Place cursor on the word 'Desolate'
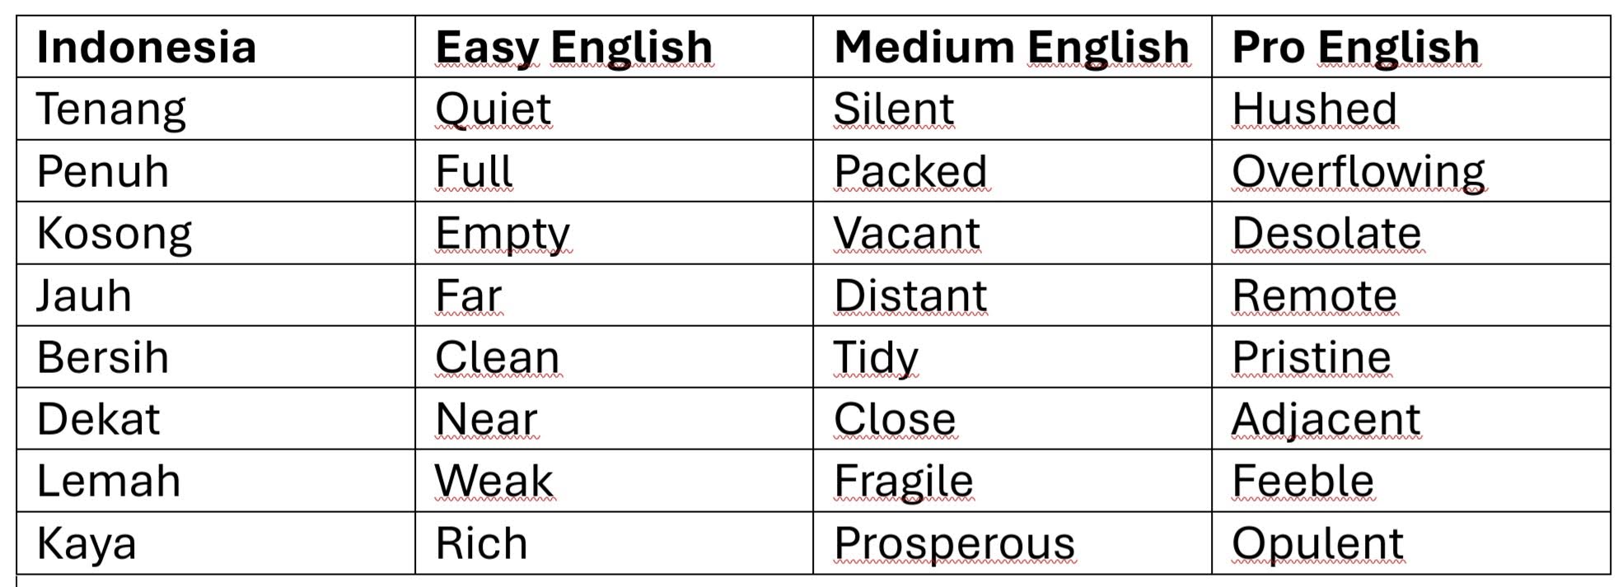Screen dimensions: 1618x587 (x=1326, y=233)
